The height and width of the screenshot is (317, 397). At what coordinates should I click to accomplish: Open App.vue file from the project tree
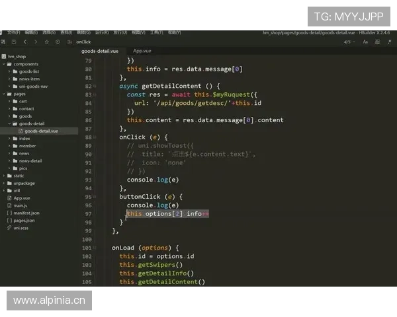(22, 197)
